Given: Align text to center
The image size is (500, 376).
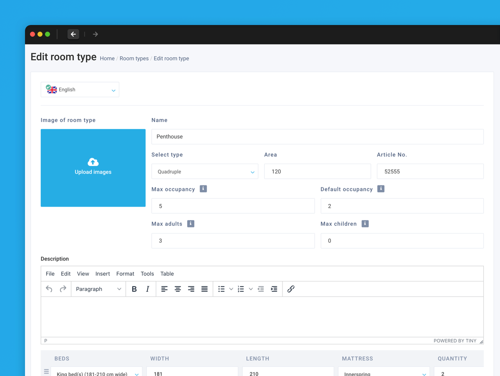Looking at the screenshot, I should click(178, 289).
